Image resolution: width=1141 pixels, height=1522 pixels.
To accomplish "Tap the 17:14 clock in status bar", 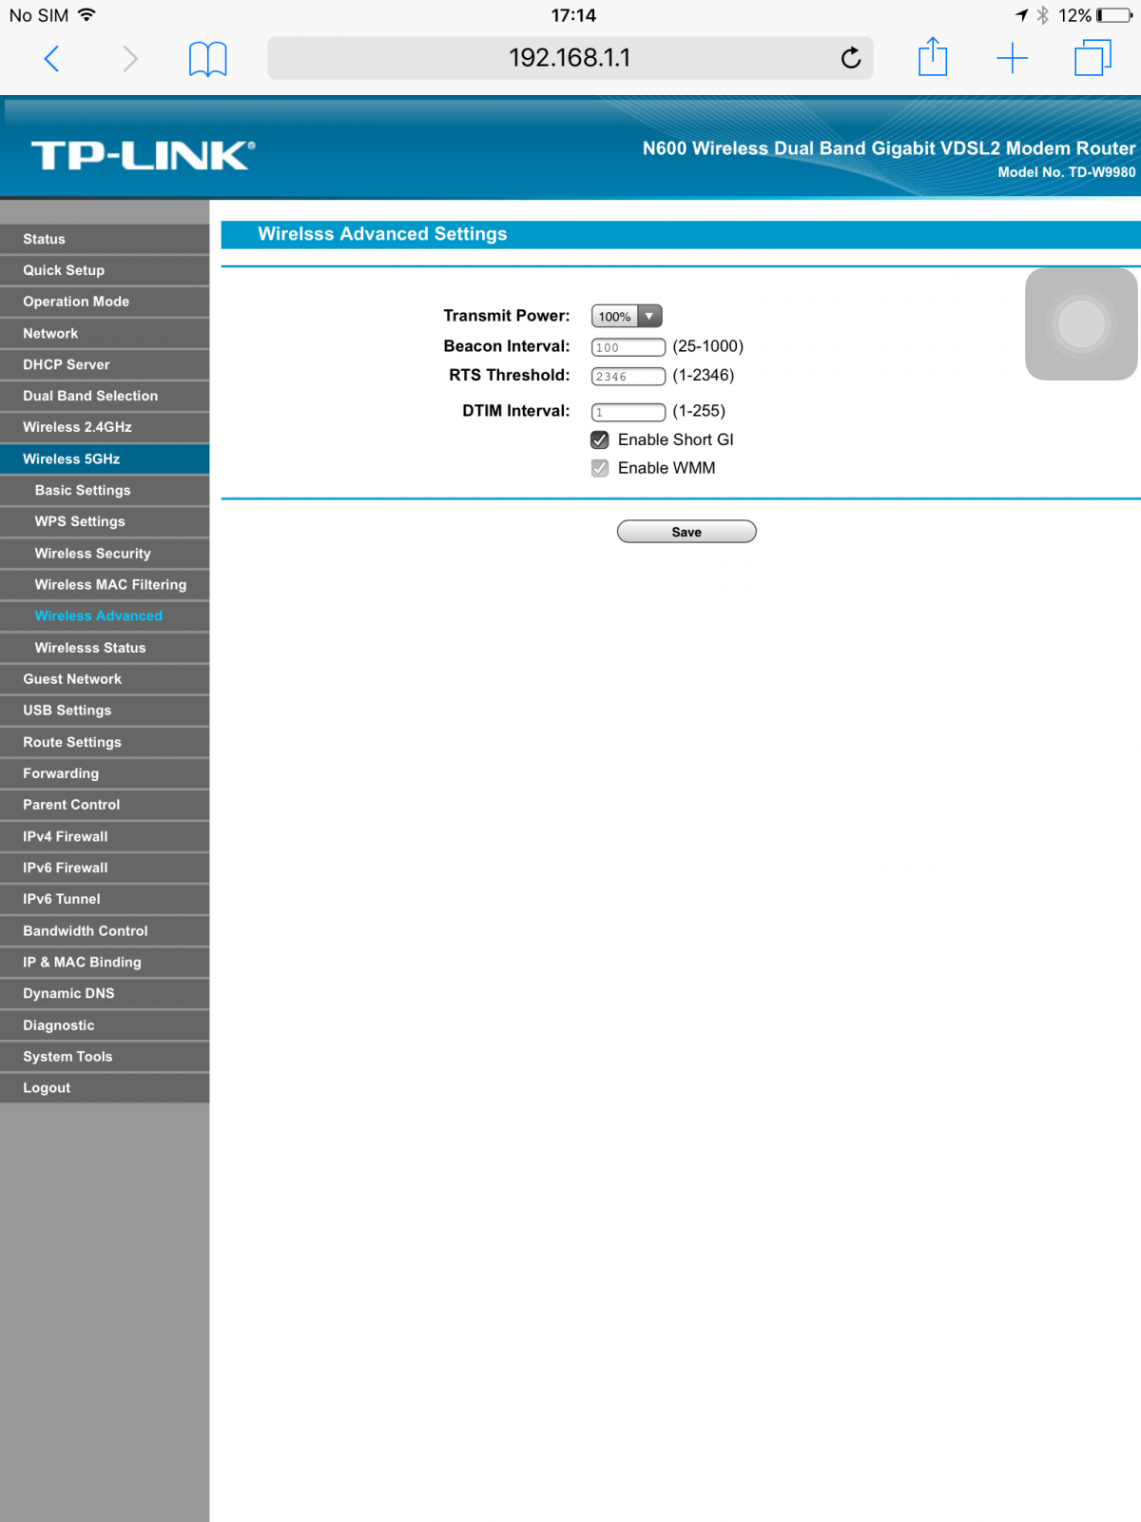I will click(x=573, y=15).
